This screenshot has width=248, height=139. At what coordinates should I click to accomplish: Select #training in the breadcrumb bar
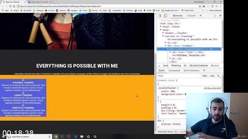[x=176, y=66]
